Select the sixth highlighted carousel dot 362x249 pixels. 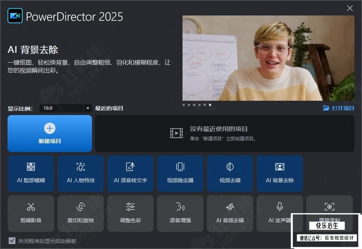coord(210,105)
